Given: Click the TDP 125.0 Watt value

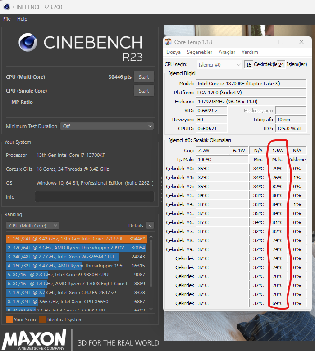Looking at the screenshot, I should (291, 129).
